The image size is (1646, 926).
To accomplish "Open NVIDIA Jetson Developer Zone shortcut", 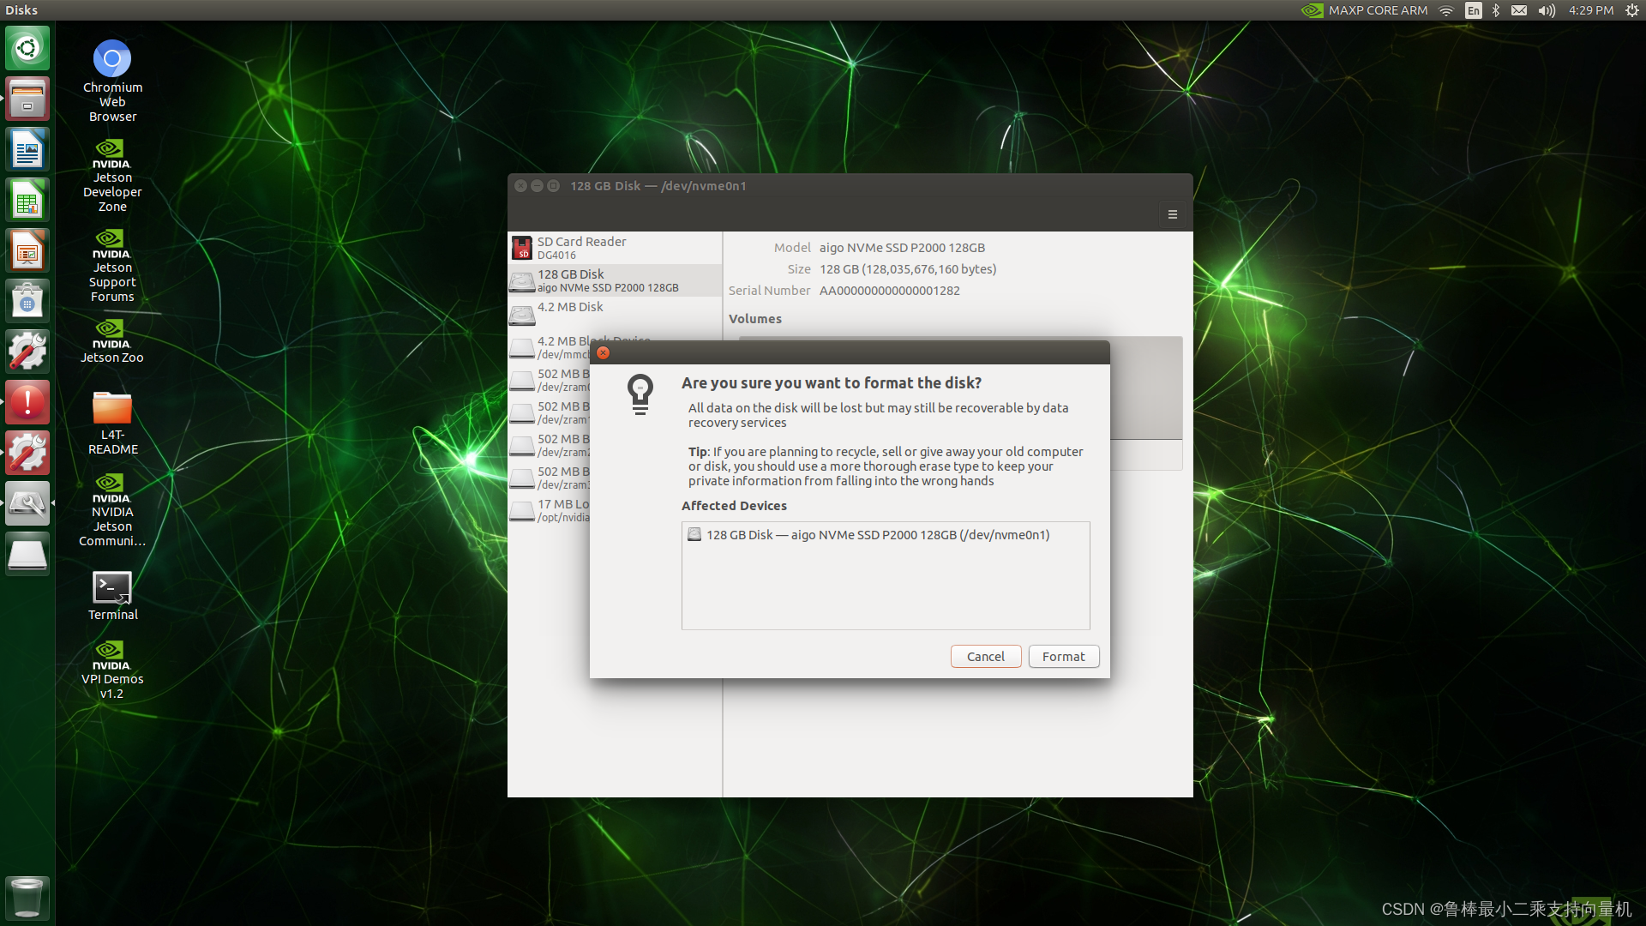I will tap(112, 175).
